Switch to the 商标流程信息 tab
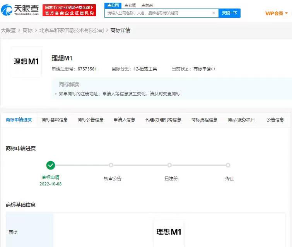This screenshot has width=292, height=247. [x=205, y=120]
